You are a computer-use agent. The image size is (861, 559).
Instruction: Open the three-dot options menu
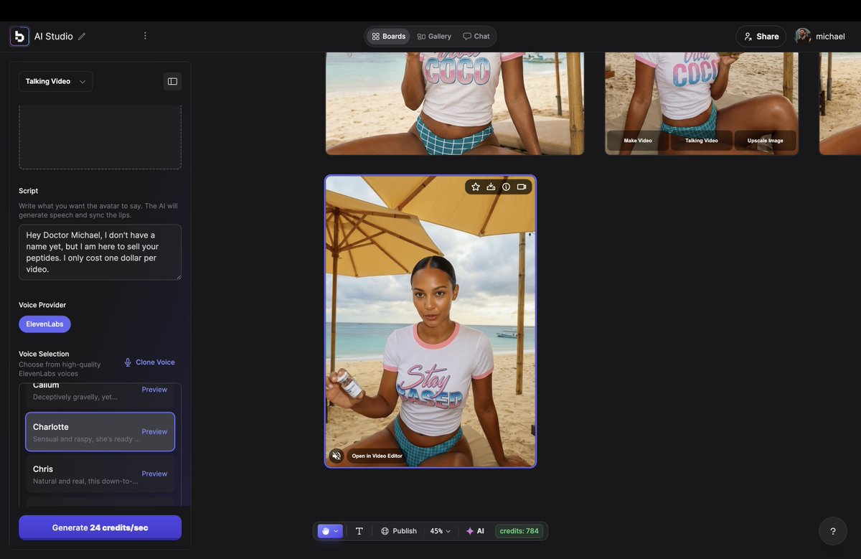coord(145,36)
